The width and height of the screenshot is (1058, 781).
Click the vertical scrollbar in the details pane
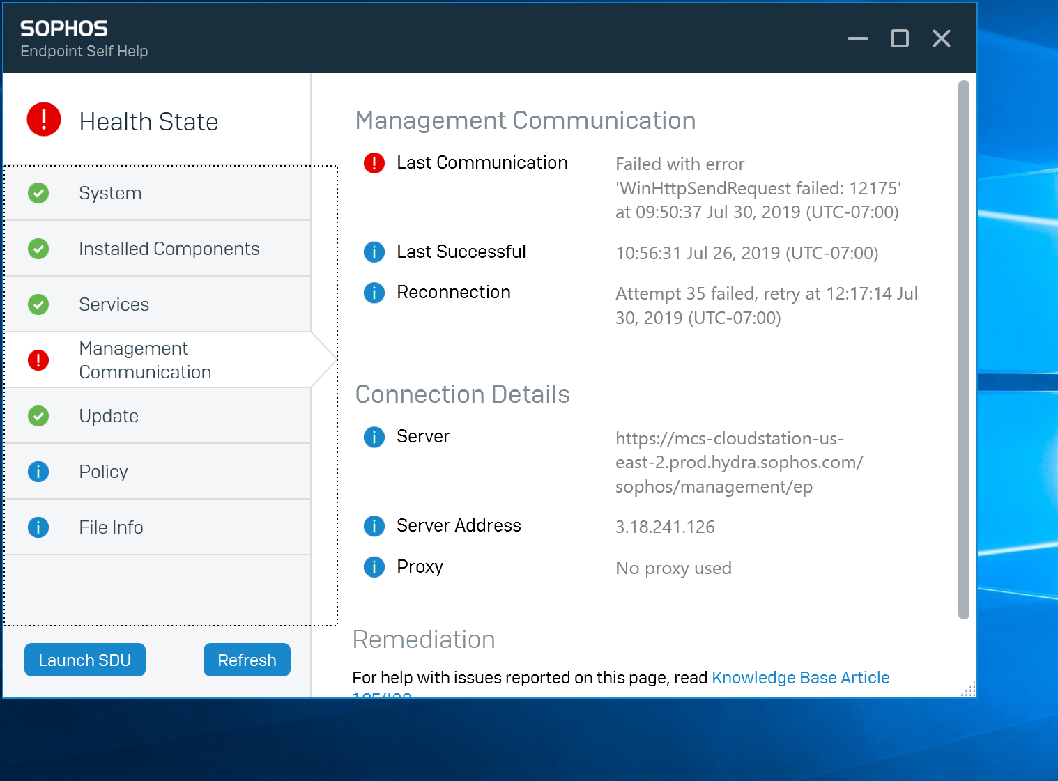coord(964,350)
